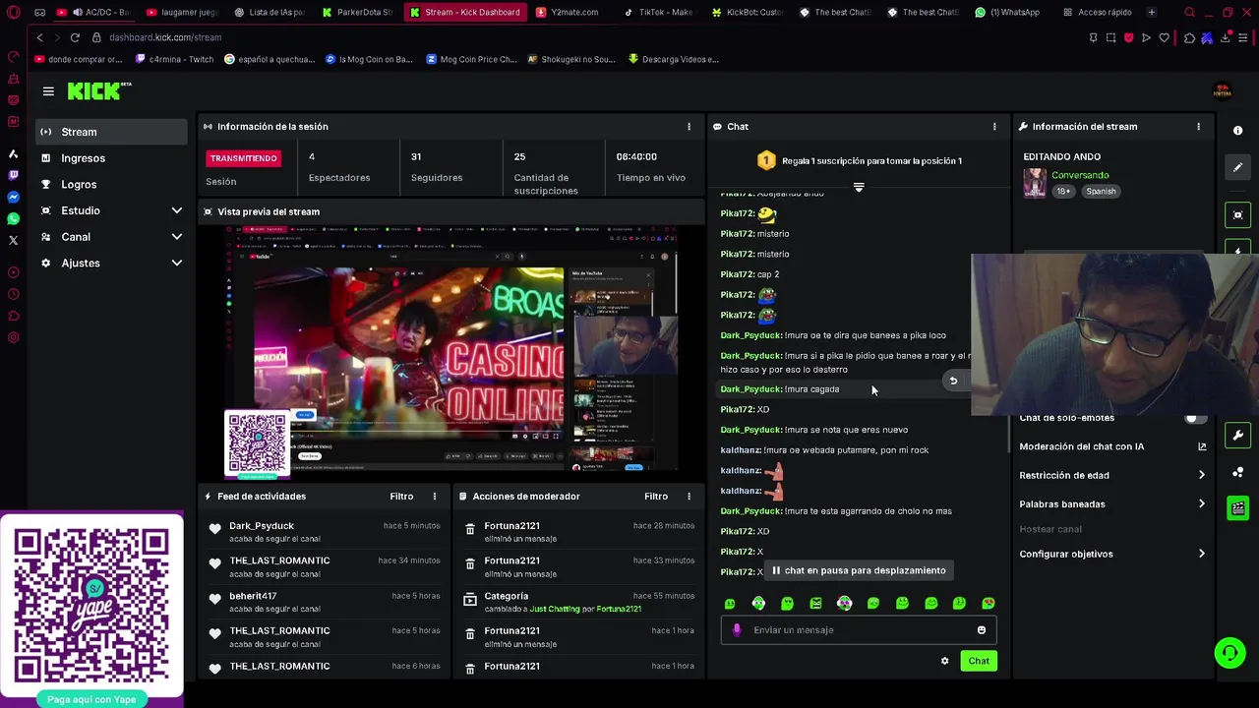Open Configurar objetivos arrow
This screenshot has height=708, width=1259.
click(1201, 555)
